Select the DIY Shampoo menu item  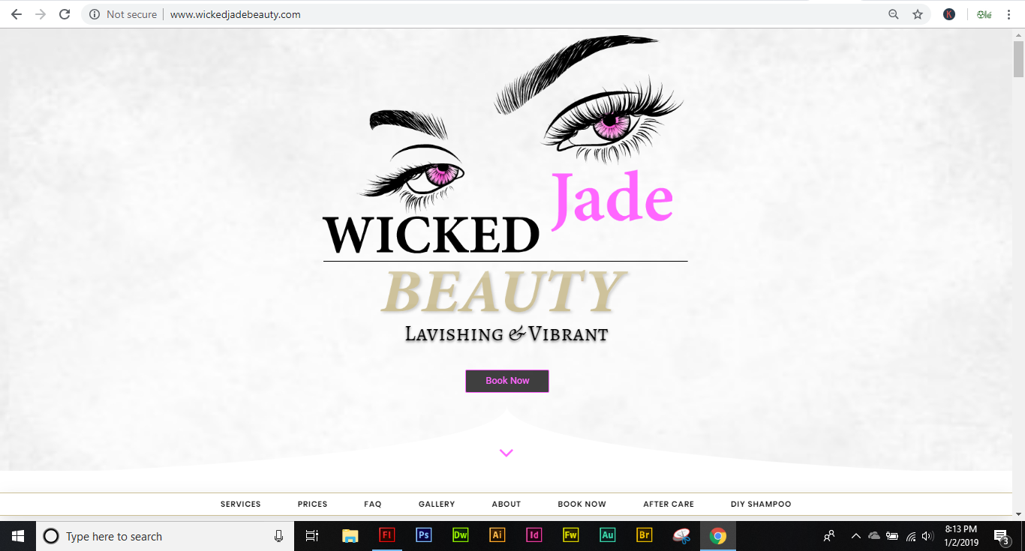[761, 505]
